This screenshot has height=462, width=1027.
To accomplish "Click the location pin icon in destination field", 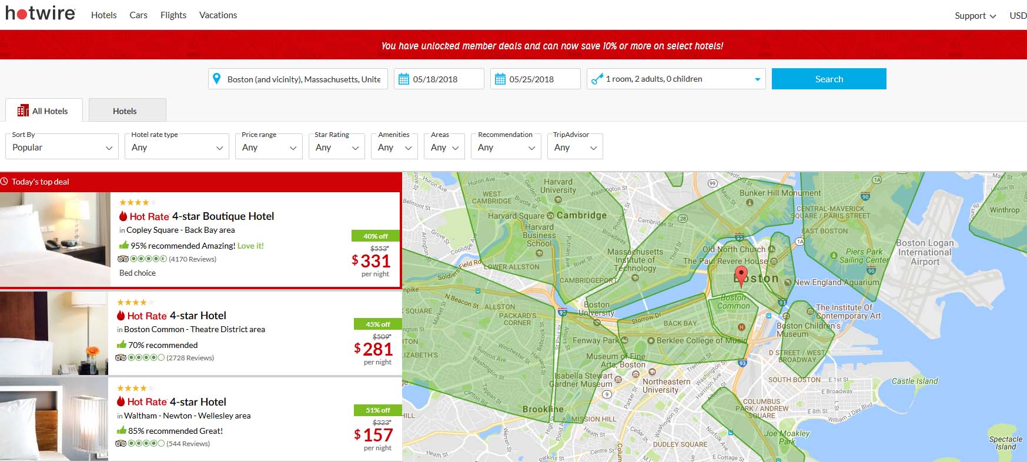I will point(216,78).
